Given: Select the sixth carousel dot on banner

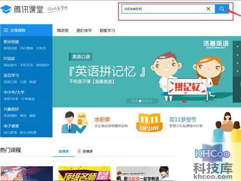Looking at the screenshot, I should pos(151,101).
